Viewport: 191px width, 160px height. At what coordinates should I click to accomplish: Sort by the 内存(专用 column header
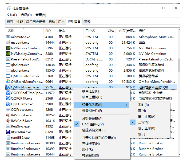point(126,31)
